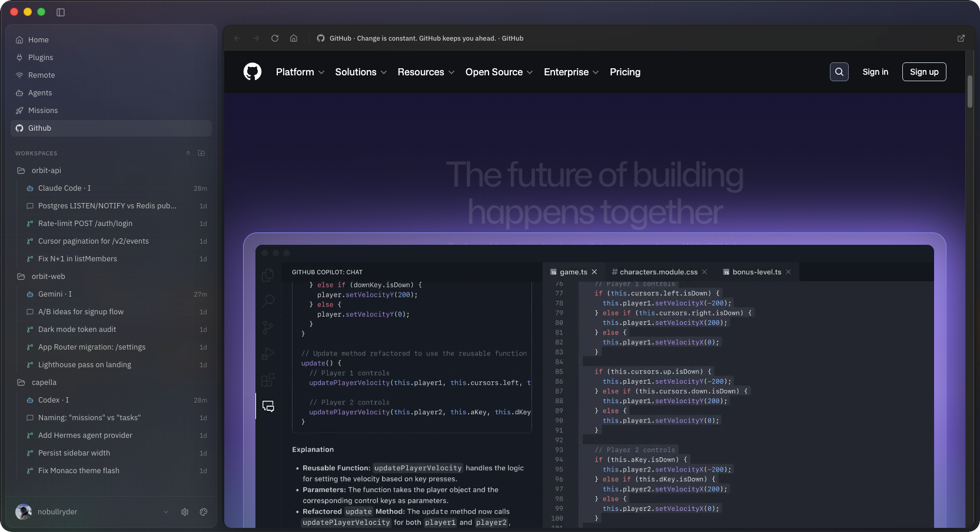Click the Explorer files icon in editor
This screenshot has width=980, height=532.
(x=268, y=275)
